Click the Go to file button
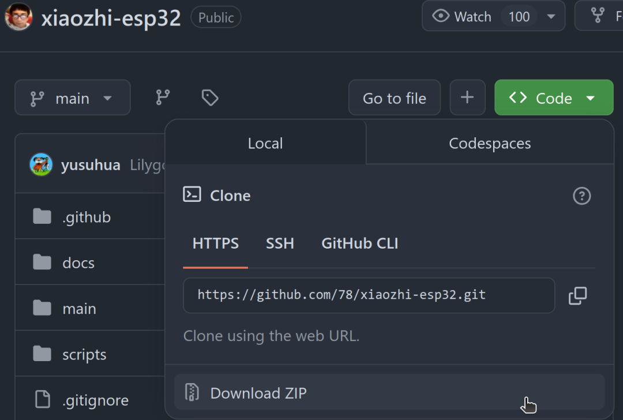Screen dimensions: 623x420 point(395,97)
